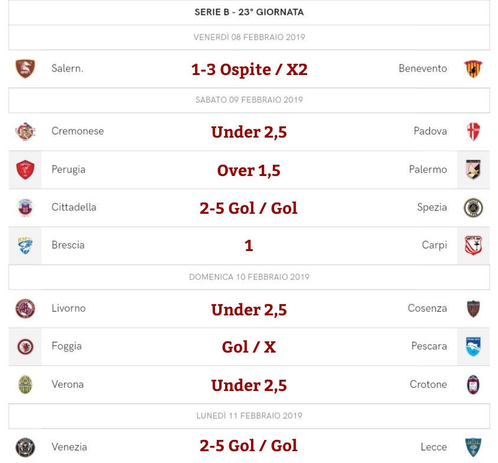Image resolution: width=498 pixels, height=463 pixels.
Task: Click the Salernitana team crest
Action: coord(25,69)
